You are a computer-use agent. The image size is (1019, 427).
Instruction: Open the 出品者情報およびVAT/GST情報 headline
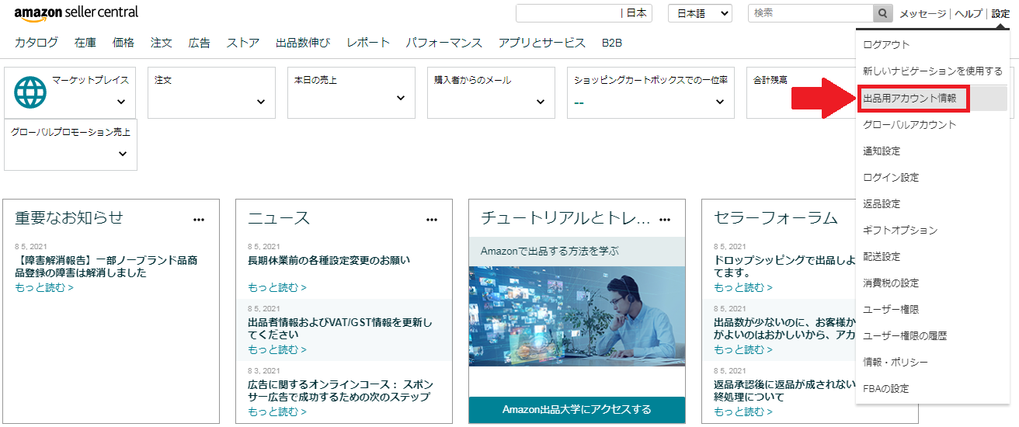340,328
